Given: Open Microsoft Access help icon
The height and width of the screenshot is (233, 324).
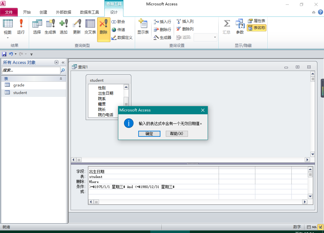Looking at the screenshot, I should coord(320,12).
